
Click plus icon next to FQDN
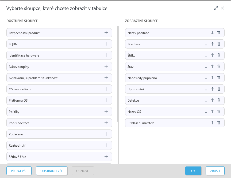106,44
